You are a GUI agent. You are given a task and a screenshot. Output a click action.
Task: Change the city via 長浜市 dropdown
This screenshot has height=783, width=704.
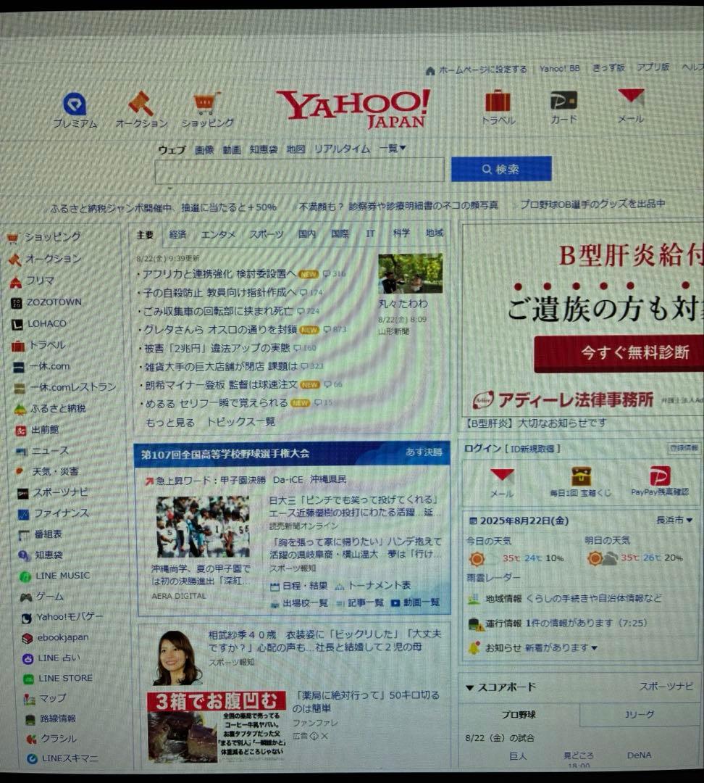(x=674, y=521)
